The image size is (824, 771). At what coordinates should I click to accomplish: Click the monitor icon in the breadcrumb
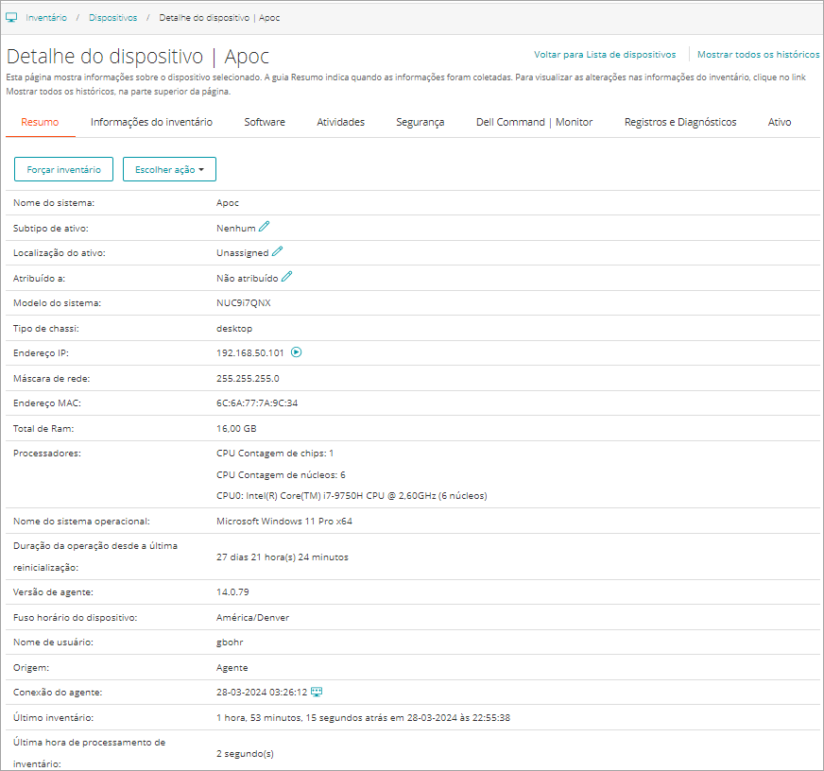tap(11, 17)
